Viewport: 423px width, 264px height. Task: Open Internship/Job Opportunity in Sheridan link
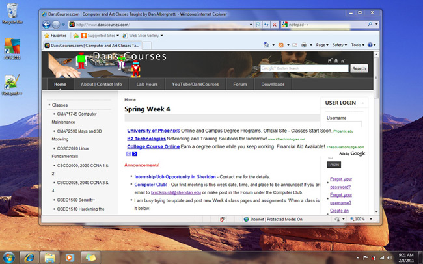(175, 177)
